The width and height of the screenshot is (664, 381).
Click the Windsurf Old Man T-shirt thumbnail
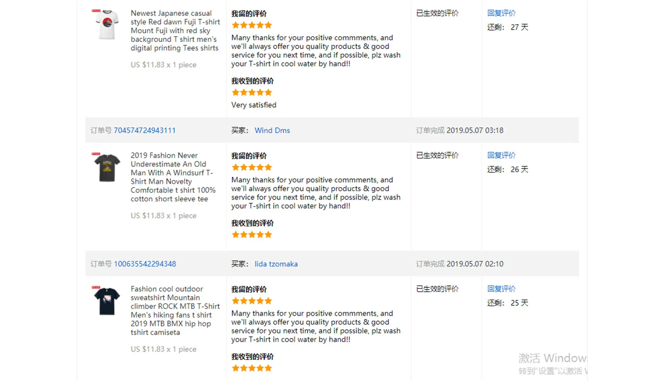coord(106,168)
